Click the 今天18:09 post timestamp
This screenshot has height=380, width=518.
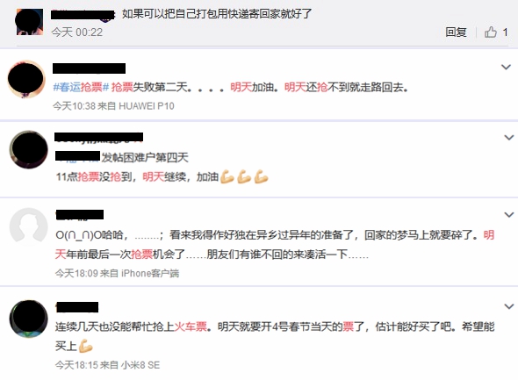pos(76,273)
